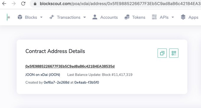Screen dimensions: 201x108
Task: Click the coins icon beside Tokens
Action: (127, 17)
